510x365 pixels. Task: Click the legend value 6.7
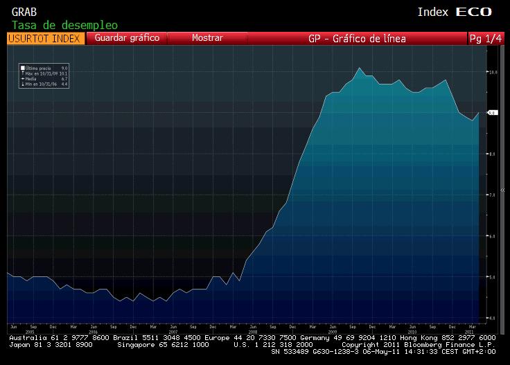pos(64,79)
